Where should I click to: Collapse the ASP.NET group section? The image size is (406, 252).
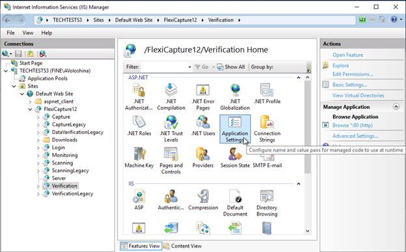click(x=299, y=77)
